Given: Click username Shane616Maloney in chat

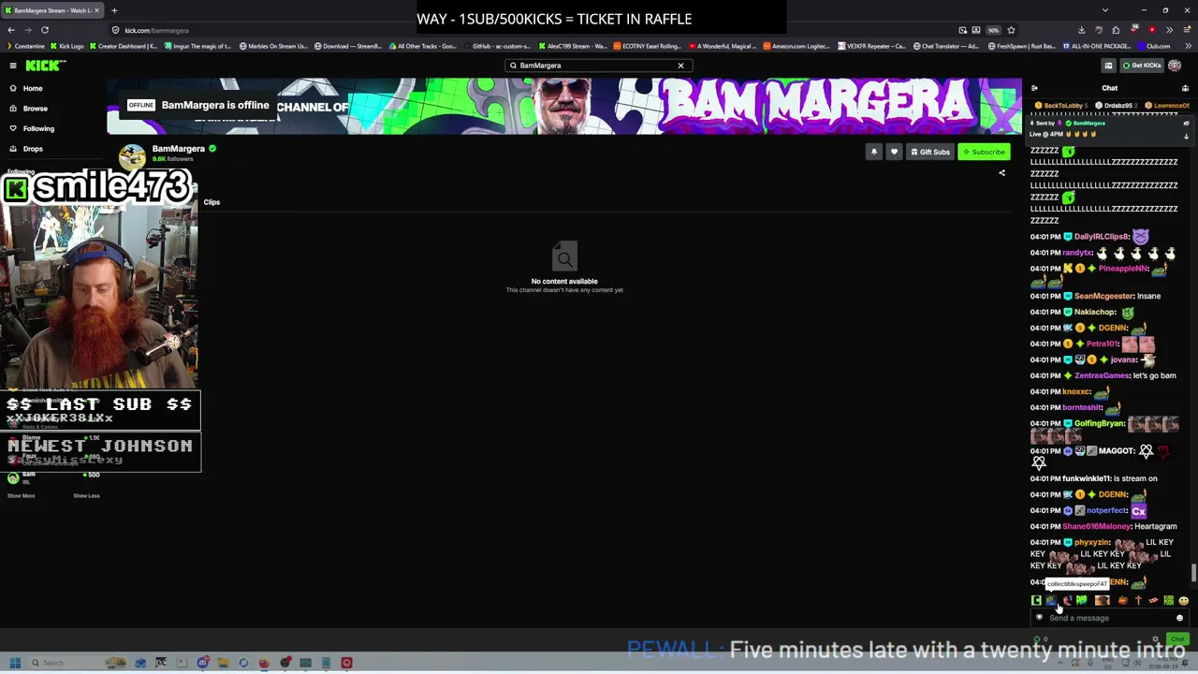Looking at the screenshot, I should [1096, 526].
